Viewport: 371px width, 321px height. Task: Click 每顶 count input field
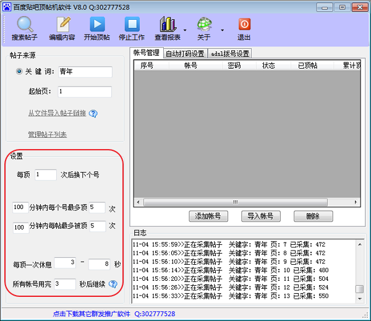pyautogui.click(x=46, y=174)
